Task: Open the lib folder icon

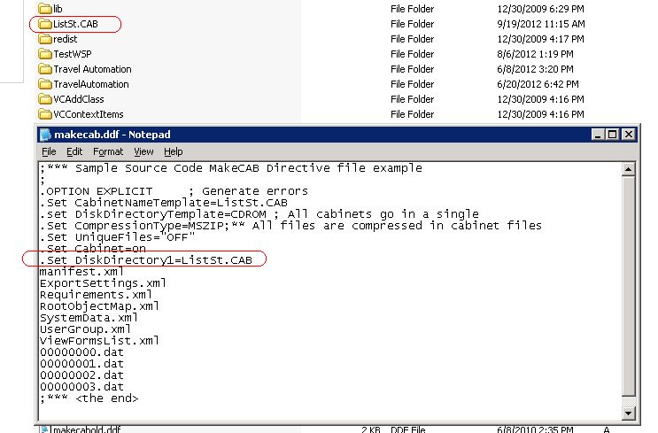Action: [44, 8]
